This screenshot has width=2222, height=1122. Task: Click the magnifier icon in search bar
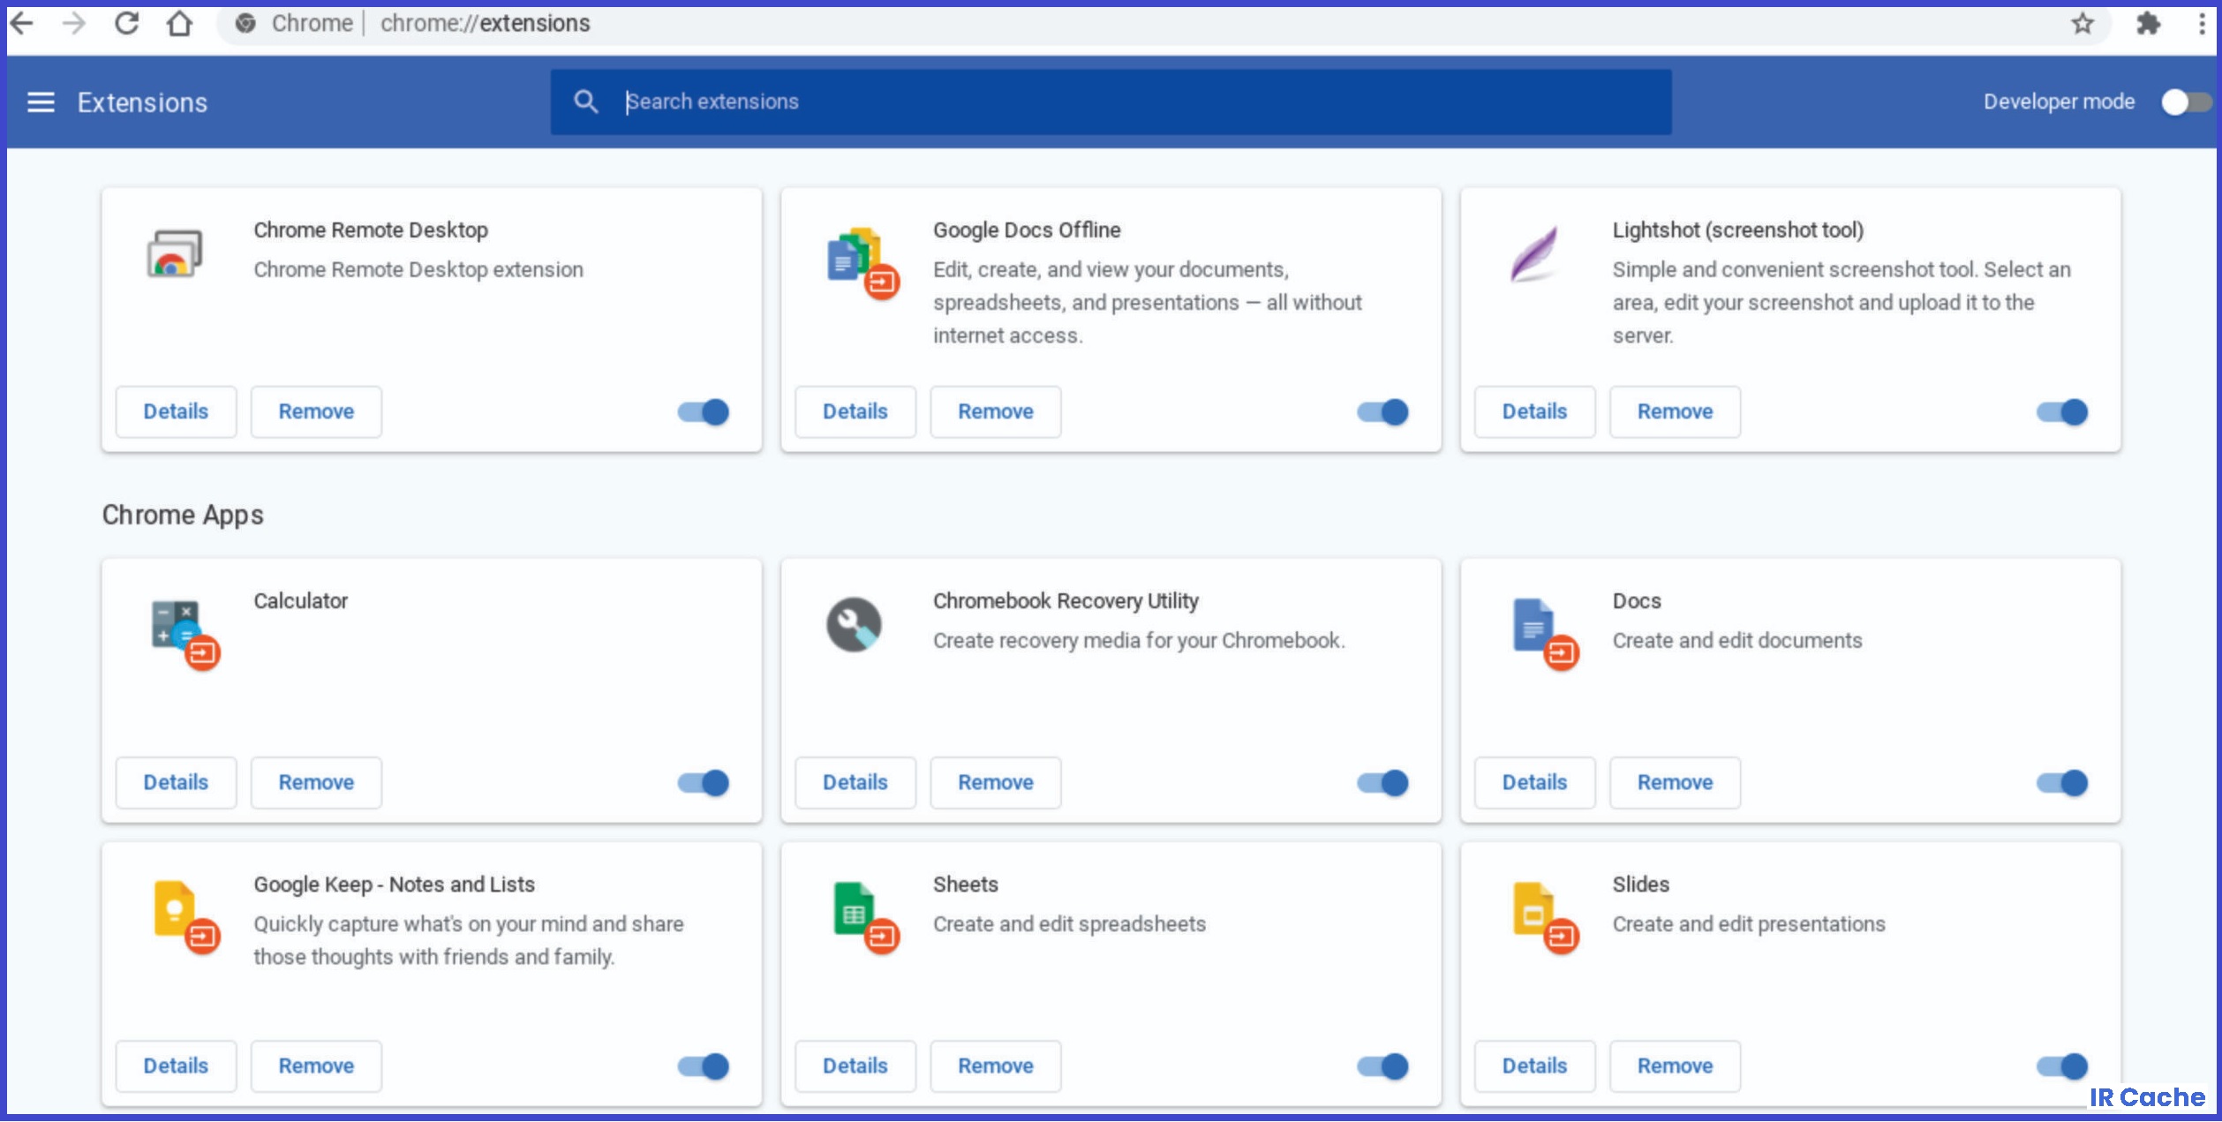point(586,102)
